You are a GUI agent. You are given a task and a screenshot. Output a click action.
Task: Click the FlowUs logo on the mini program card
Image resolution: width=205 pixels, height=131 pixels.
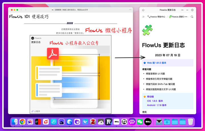pos(33,38)
